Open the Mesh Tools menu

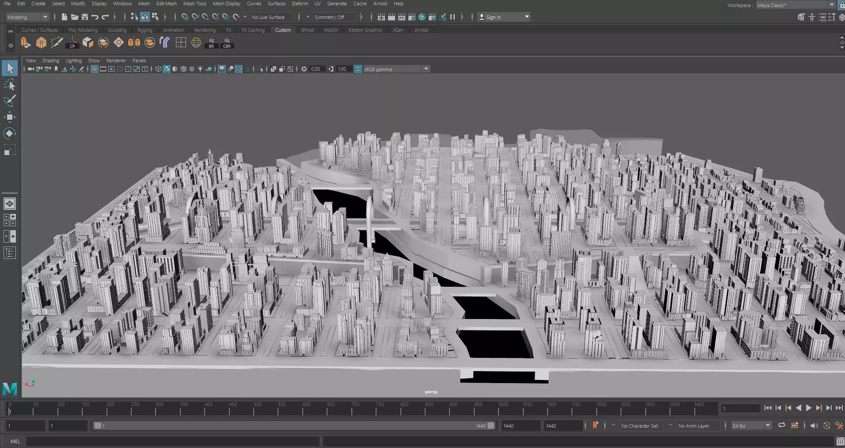point(195,4)
